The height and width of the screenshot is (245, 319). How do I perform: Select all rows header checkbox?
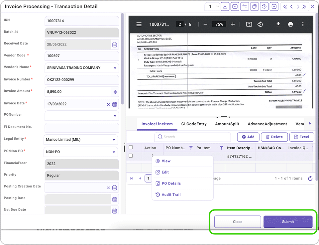[131, 147]
